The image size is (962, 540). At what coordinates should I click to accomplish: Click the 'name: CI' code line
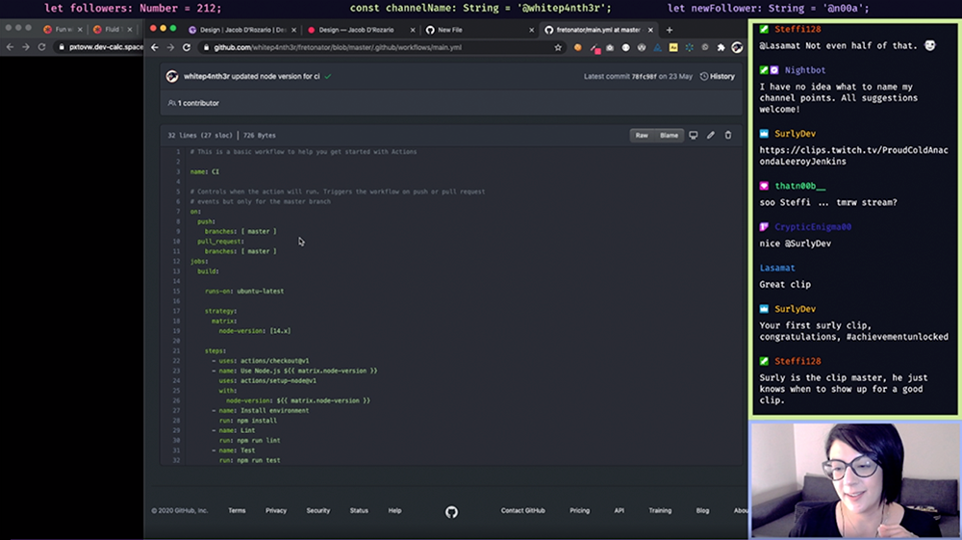[x=204, y=171]
